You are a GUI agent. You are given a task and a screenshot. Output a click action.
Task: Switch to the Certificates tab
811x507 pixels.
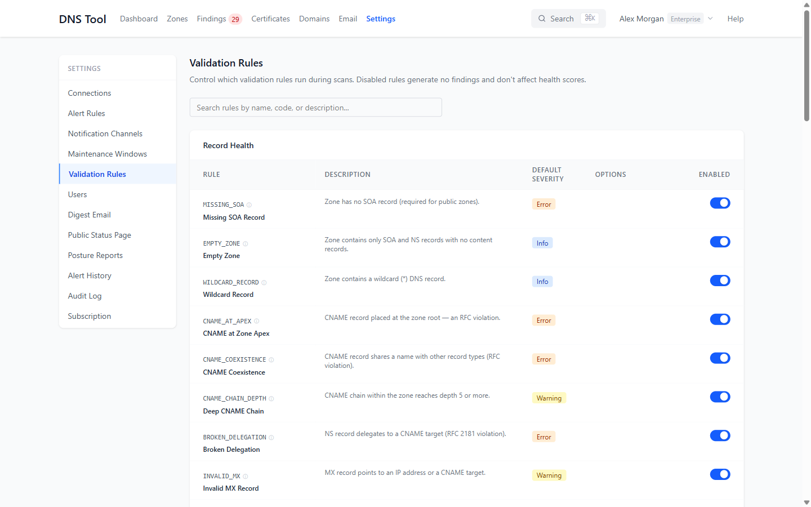pyautogui.click(x=270, y=19)
